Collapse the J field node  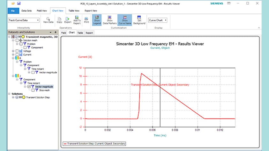(13, 76)
